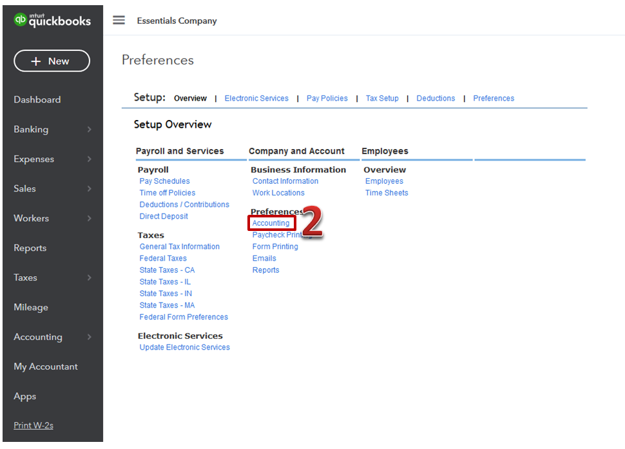625x449 pixels.
Task: Switch to Electronic Services setup tab
Action: [256, 98]
